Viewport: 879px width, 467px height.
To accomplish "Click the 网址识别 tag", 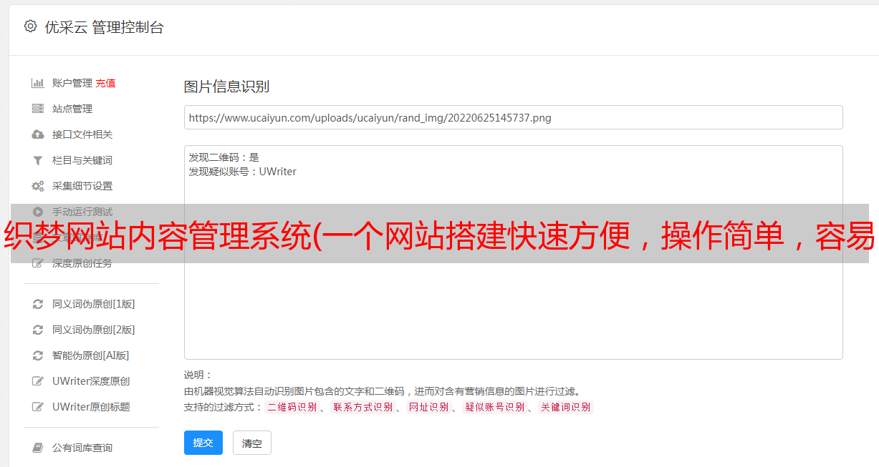I will point(428,407).
